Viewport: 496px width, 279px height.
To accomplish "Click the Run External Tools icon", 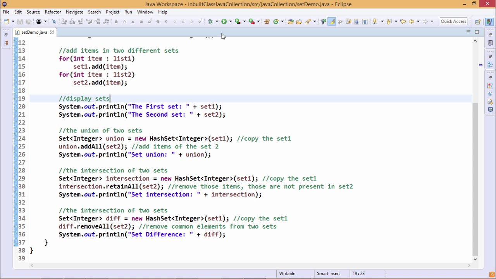I will [251, 22].
